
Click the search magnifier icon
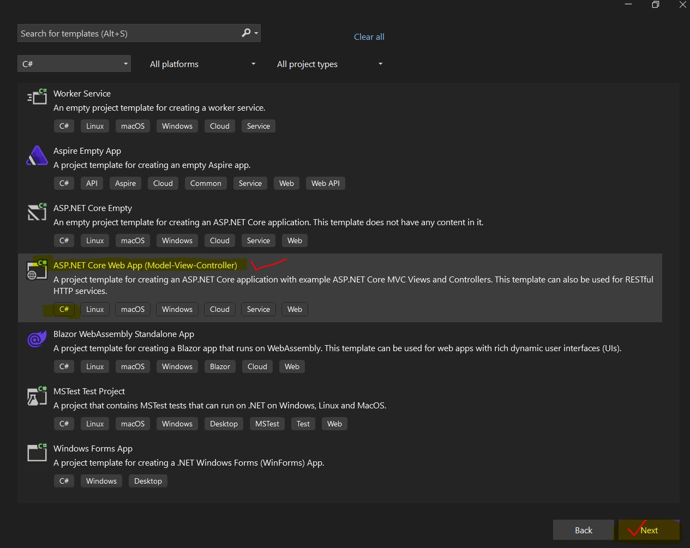pos(247,33)
